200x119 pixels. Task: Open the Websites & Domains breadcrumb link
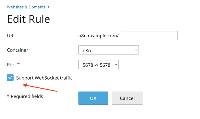(26, 7)
